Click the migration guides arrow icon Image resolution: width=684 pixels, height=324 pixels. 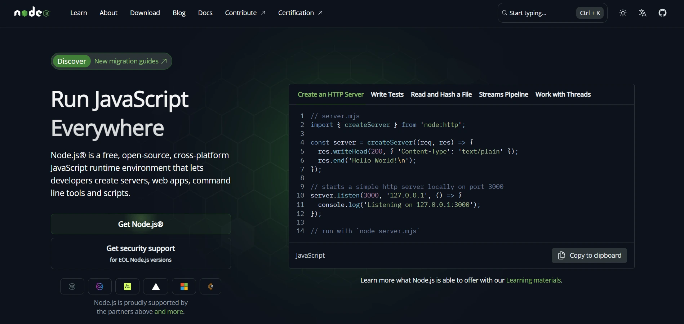pos(164,61)
